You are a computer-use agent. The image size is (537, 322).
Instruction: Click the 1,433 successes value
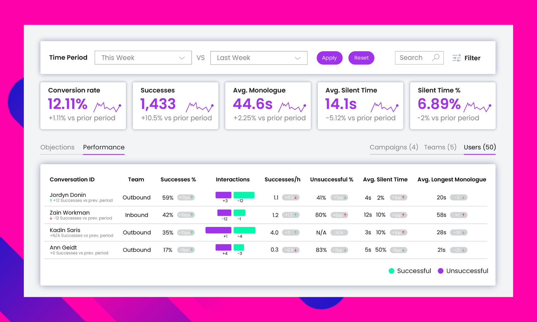click(x=158, y=104)
